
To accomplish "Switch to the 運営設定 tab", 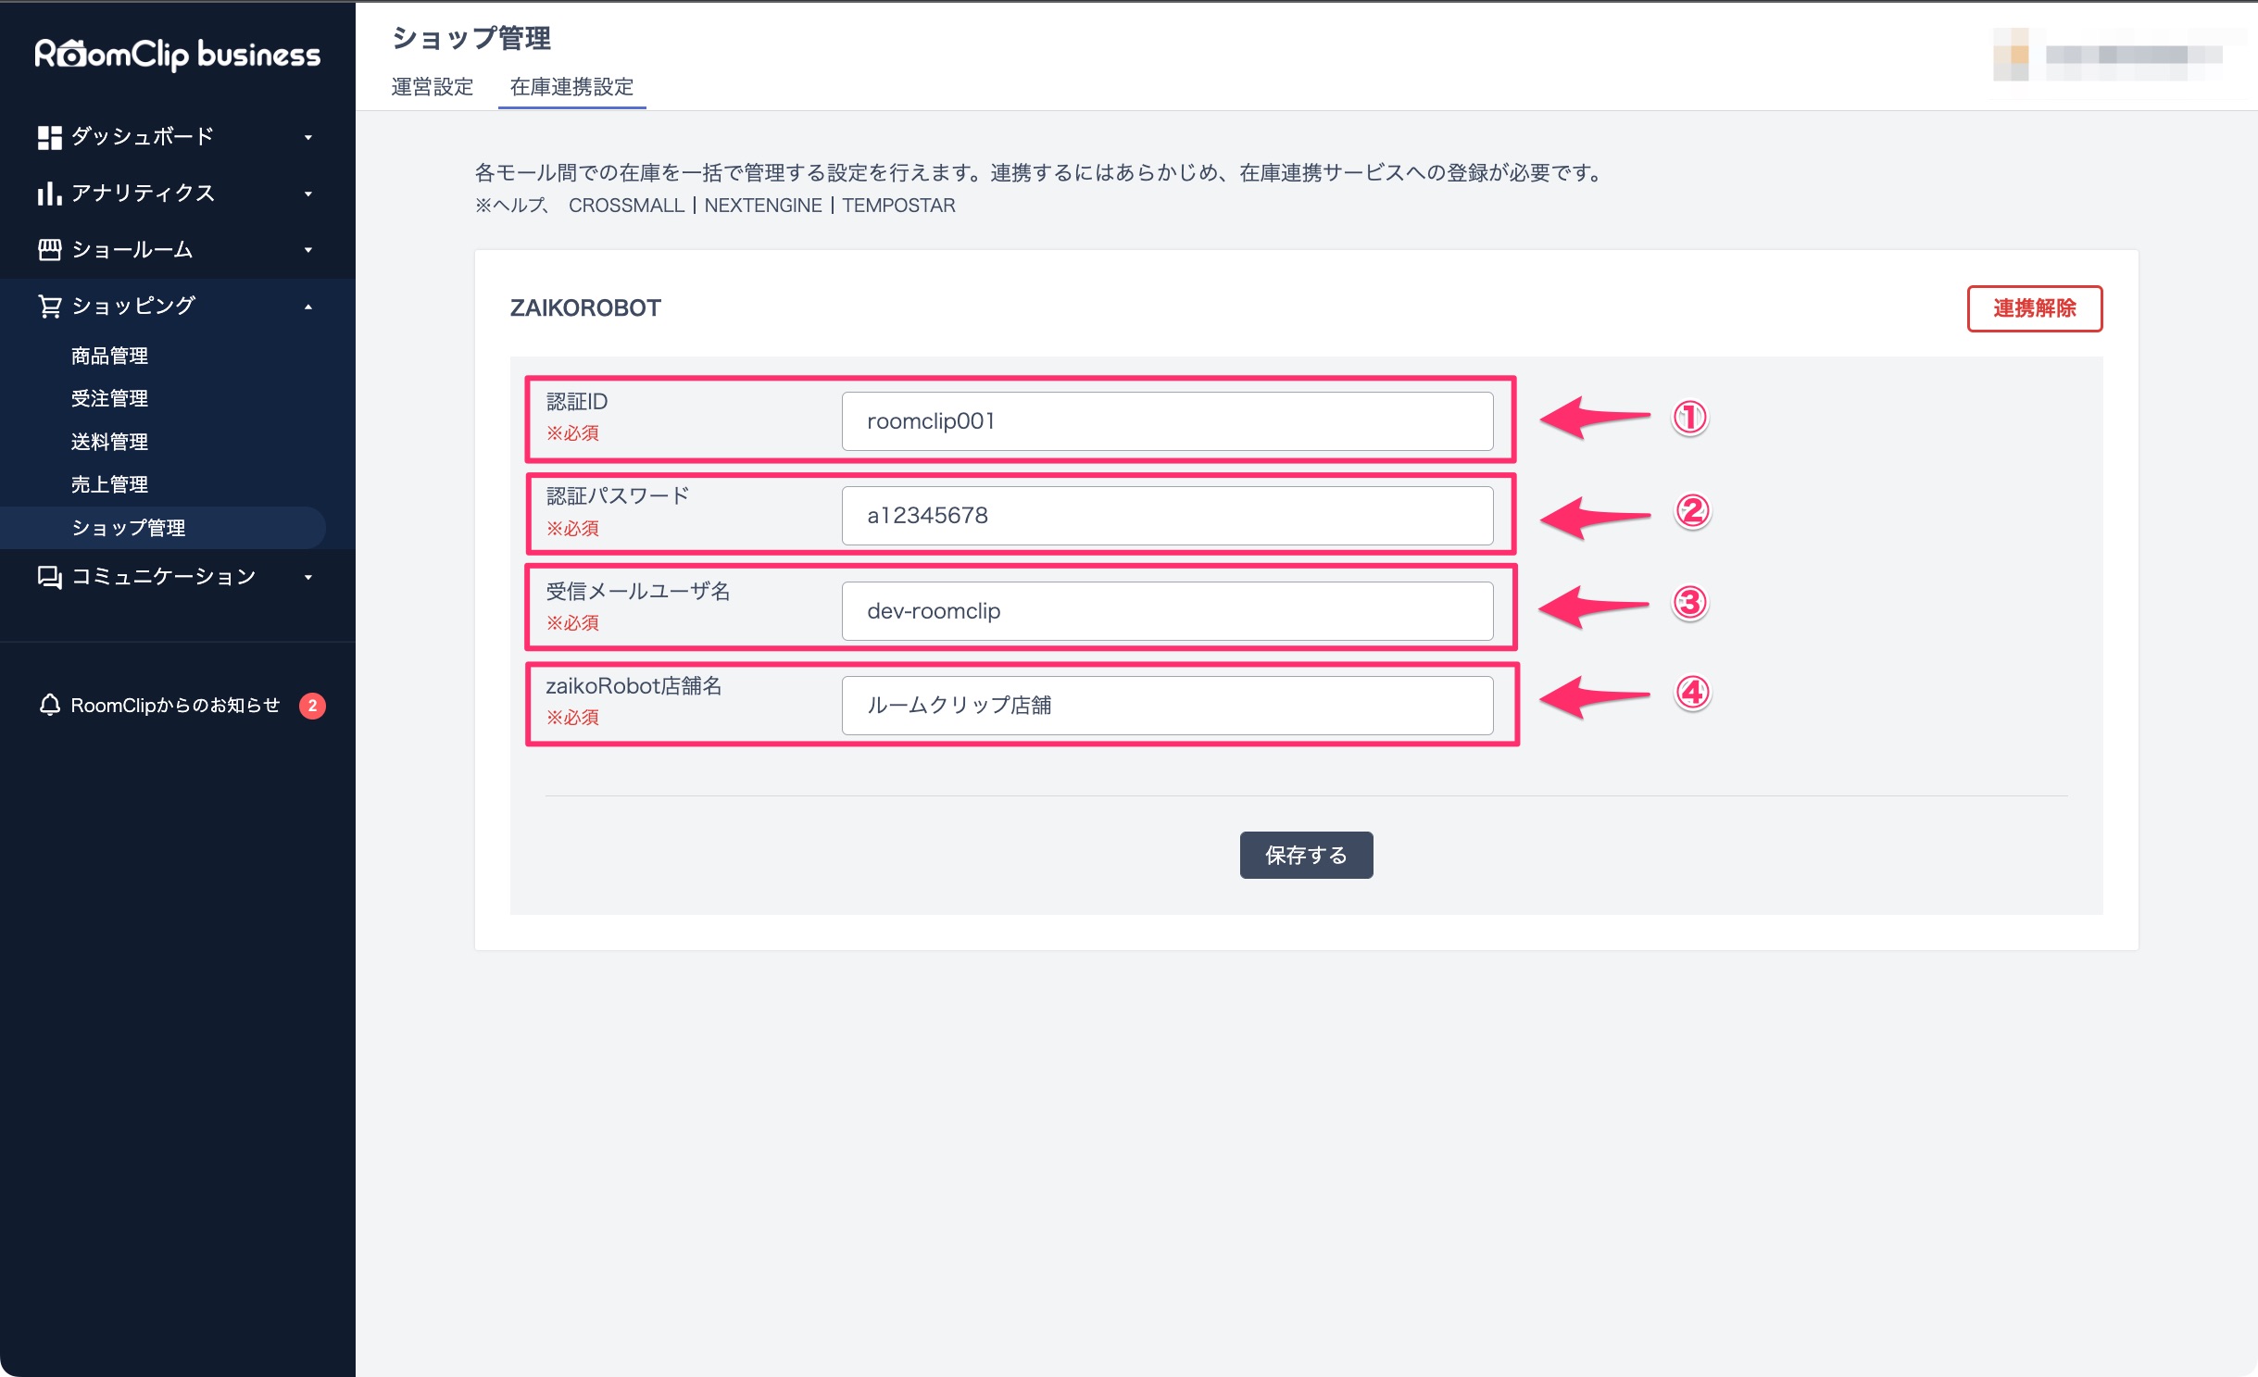I will [x=433, y=87].
